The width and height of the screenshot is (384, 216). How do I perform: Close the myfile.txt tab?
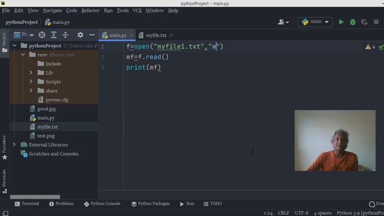[171, 35]
